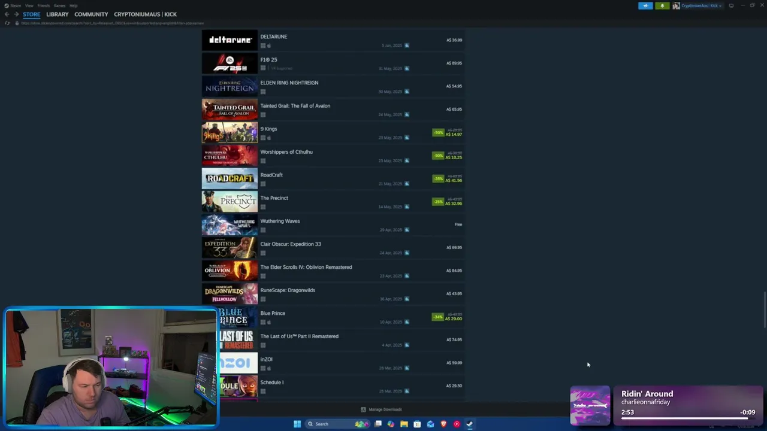Select the STORE tab
The height and width of the screenshot is (431, 767).
tap(32, 14)
